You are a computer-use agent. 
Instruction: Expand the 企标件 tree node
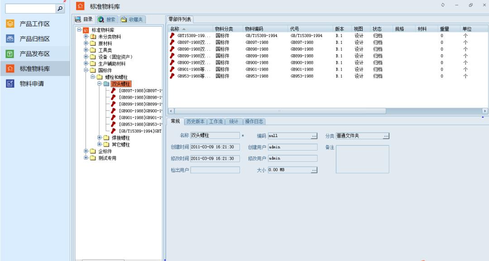pos(86,151)
